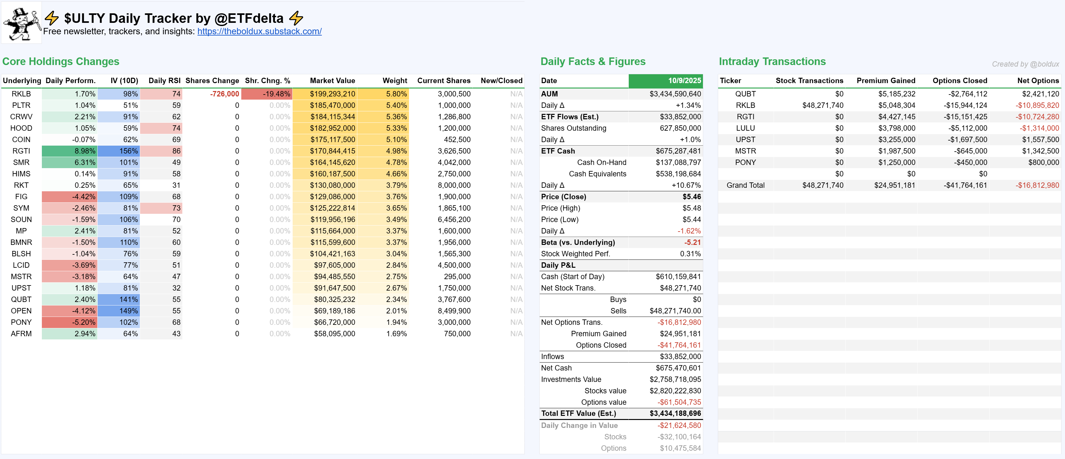This screenshot has height=459, width=1065.
Task: Click the lightning bolt after @ETFdelta
Action: 296,18
